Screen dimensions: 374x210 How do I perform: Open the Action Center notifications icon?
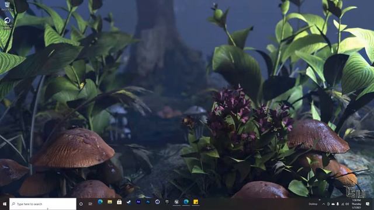tap(368, 204)
